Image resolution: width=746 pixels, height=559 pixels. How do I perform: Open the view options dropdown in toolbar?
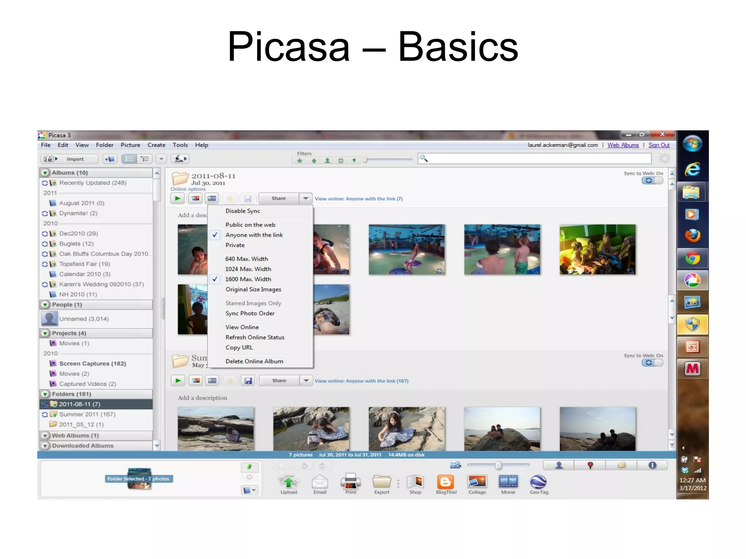click(161, 159)
